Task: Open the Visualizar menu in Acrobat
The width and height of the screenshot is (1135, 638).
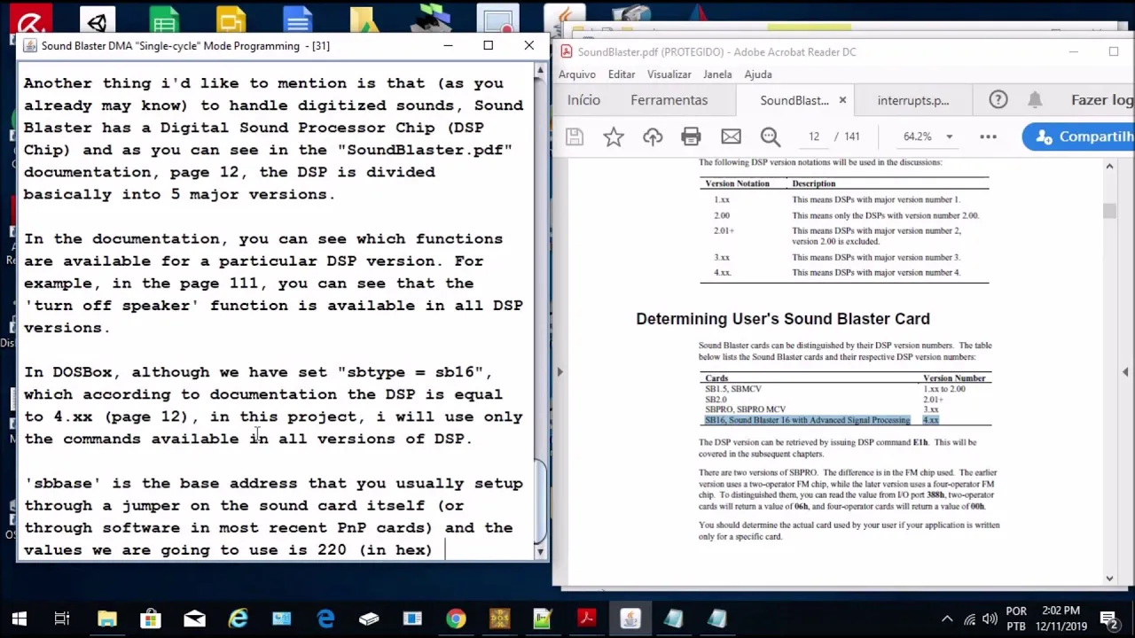Action: 669,74
